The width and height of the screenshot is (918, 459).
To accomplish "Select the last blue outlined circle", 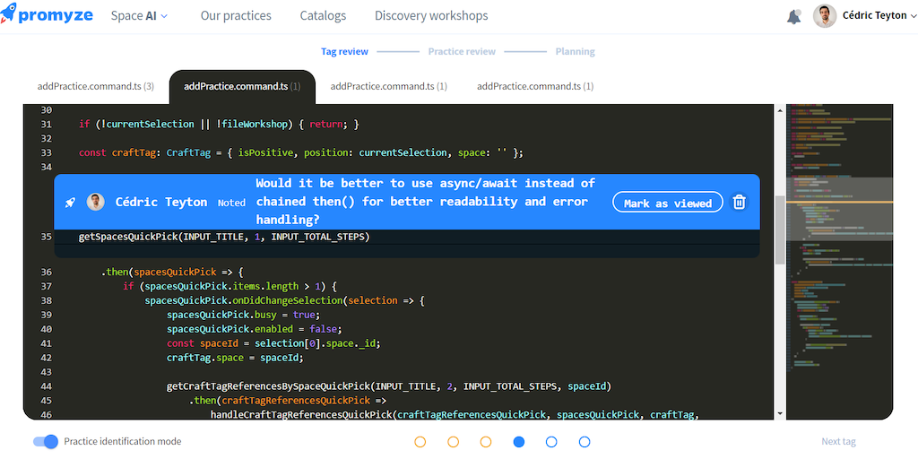I will click(585, 442).
